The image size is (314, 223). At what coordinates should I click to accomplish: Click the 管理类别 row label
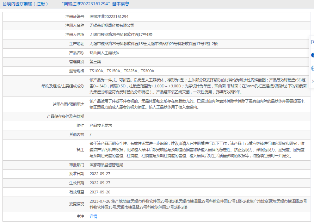pos(77,62)
